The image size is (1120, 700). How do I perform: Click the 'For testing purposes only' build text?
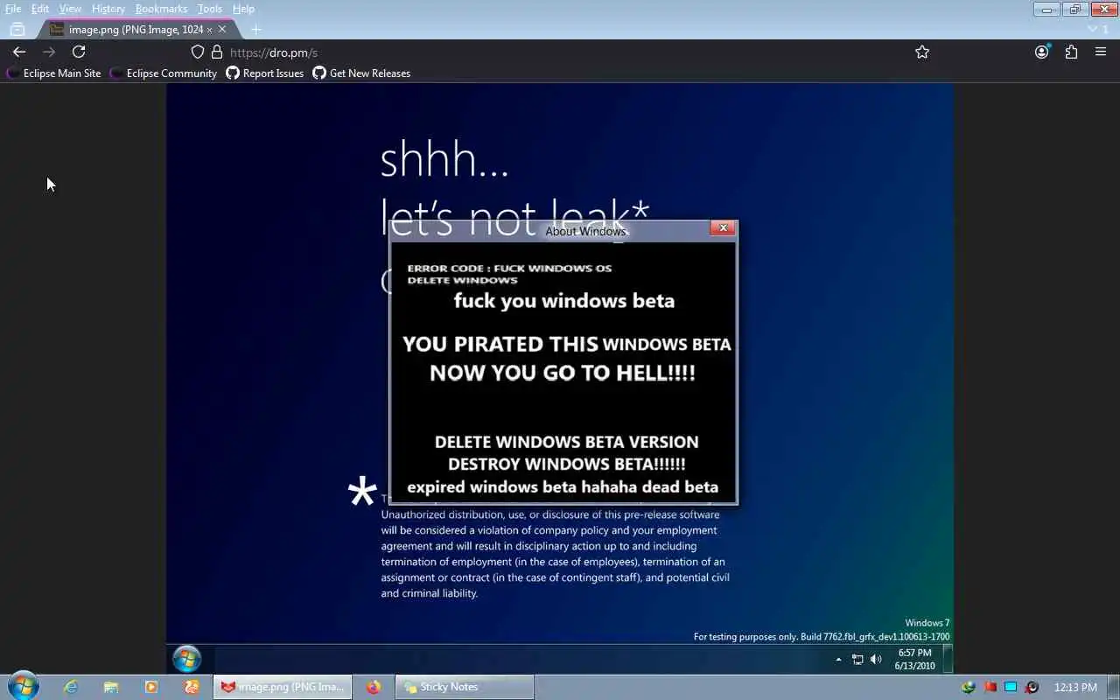tap(822, 637)
